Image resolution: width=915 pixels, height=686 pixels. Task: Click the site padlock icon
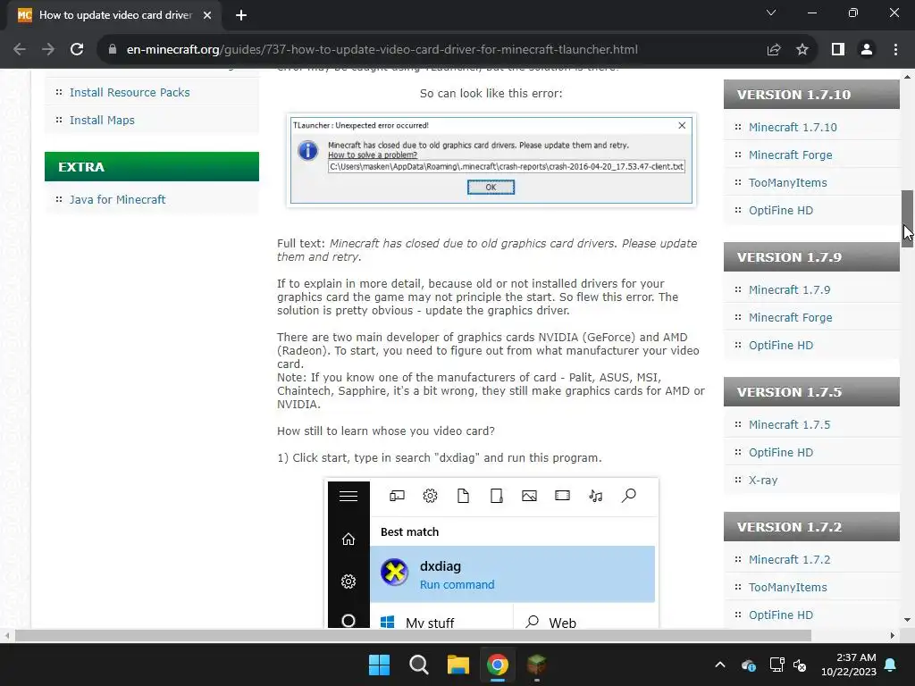[113, 50]
